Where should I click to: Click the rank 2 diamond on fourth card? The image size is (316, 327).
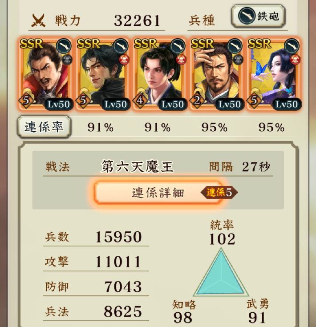point(197,101)
